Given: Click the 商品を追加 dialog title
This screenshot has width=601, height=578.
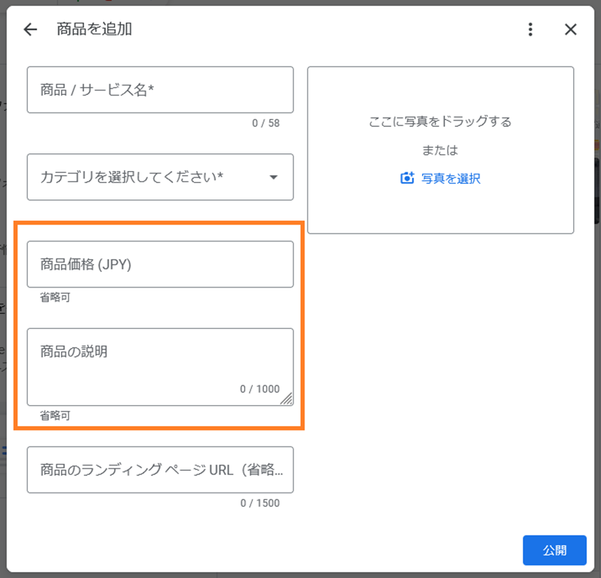Looking at the screenshot, I should point(94,29).
